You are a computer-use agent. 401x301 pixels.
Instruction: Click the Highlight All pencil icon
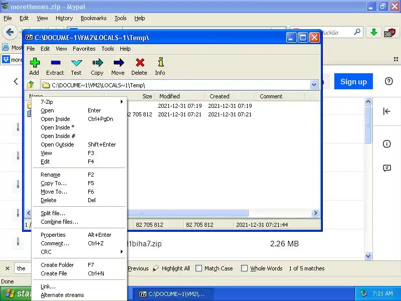[x=155, y=268]
